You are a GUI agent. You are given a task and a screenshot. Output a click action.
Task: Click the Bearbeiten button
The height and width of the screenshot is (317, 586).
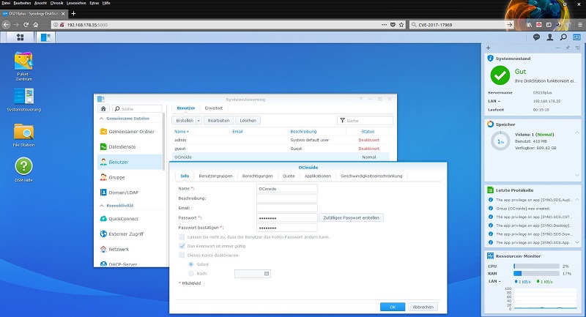click(x=218, y=121)
